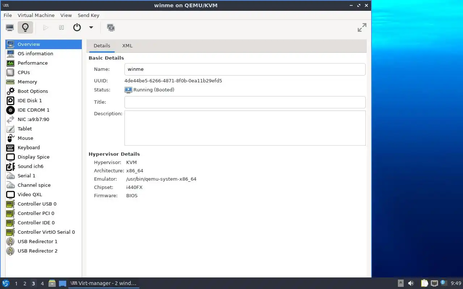Toggle the hardware details lightbulb button

(25, 27)
